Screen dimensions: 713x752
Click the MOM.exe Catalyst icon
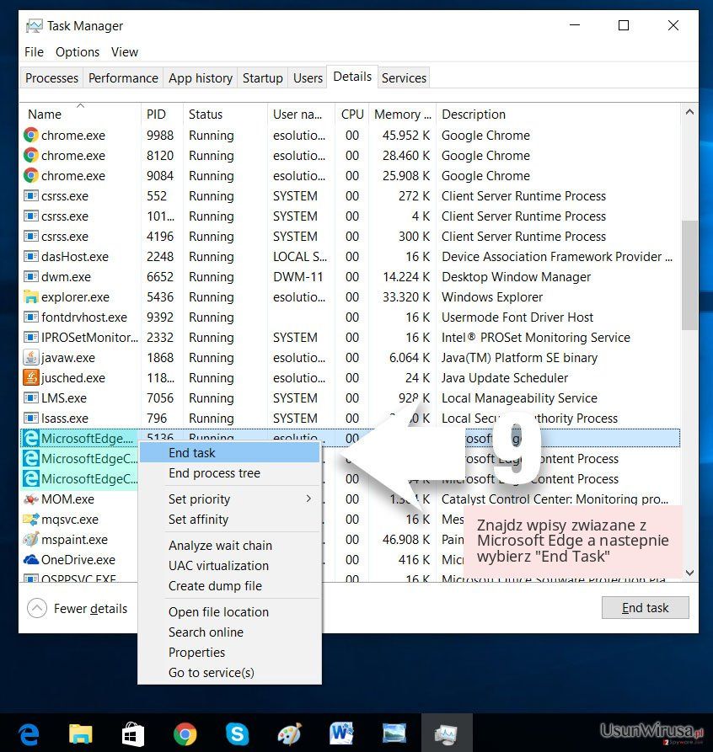click(30, 499)
